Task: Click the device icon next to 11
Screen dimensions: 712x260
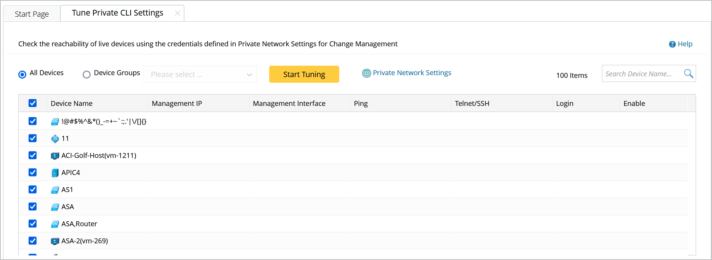Action: [55, 139]
